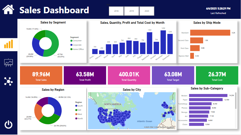Click the purple North region donut slice
This screenshot has height=135, width=241.
pyautogui.click(x=43, y=101)
